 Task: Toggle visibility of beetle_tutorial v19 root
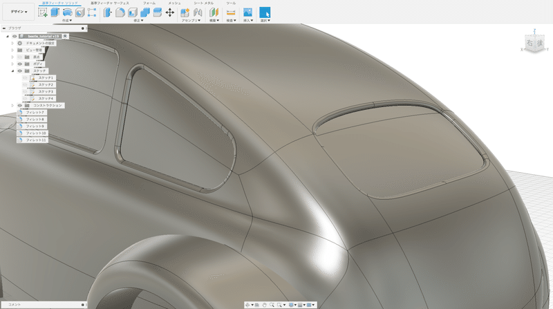tap(15, 37)
